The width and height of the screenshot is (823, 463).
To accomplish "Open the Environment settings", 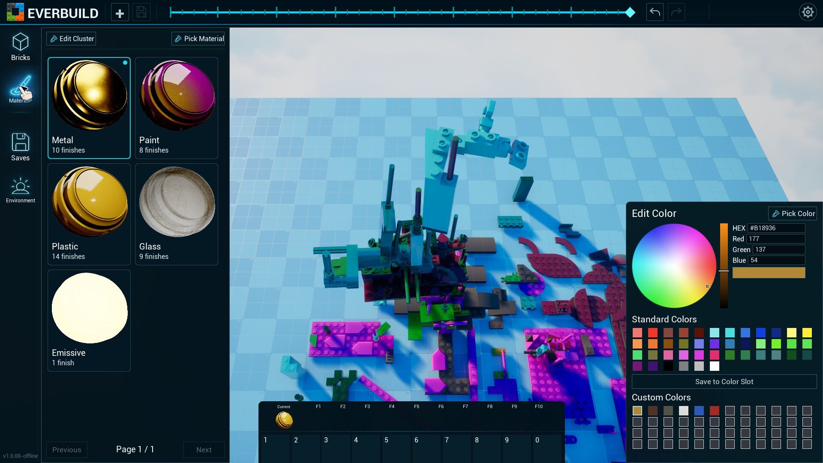I will [x=20, y=190].
